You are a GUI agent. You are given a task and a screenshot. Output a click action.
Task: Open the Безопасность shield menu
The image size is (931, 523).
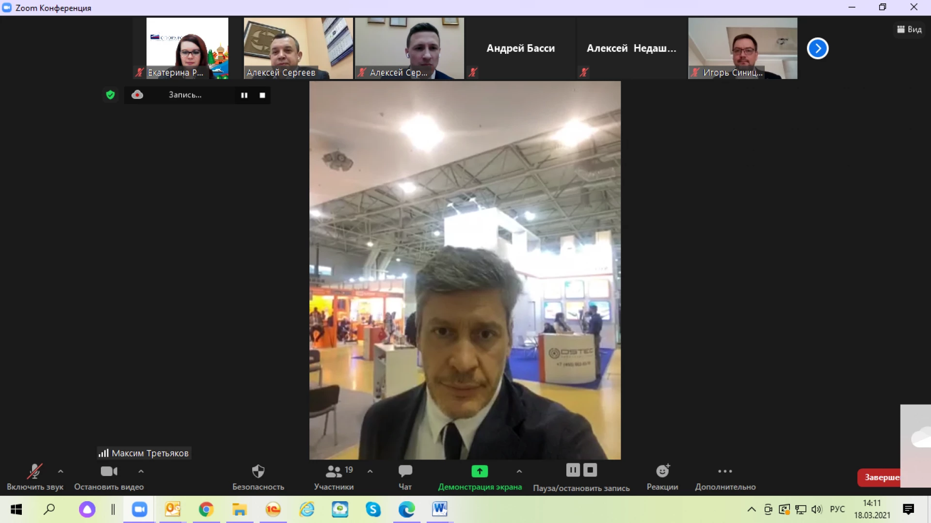pyautogui.click(x=258, y=477)
